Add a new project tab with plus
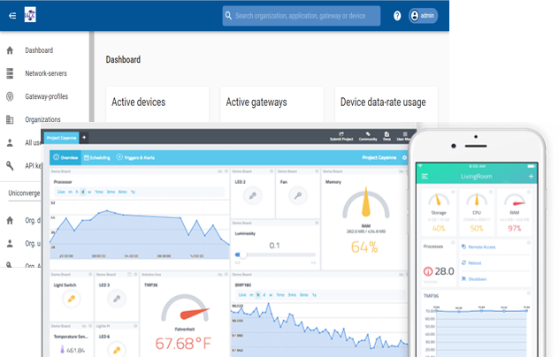This screenshot has height=357, width=559. 84,138
